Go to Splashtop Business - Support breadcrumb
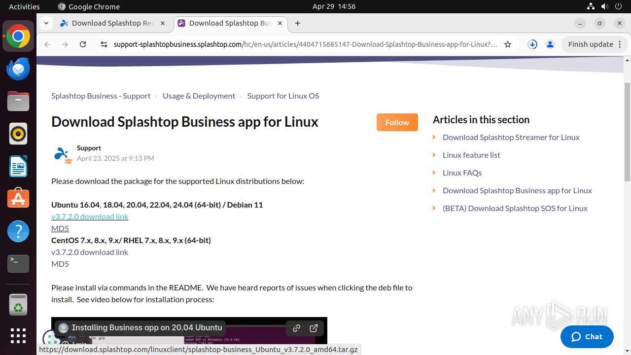The width and height of the screenshot is (631, 355). click(101, 96)
